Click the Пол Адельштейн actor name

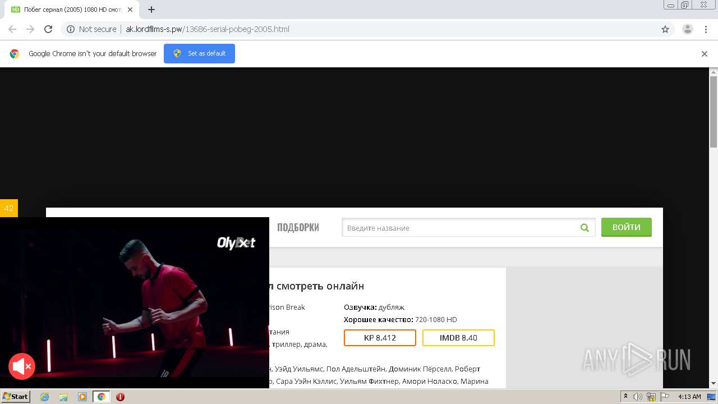click(x=356, y=369)
